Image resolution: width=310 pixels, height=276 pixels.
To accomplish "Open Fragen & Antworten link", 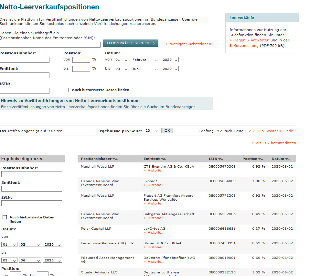I will [251, 40].
